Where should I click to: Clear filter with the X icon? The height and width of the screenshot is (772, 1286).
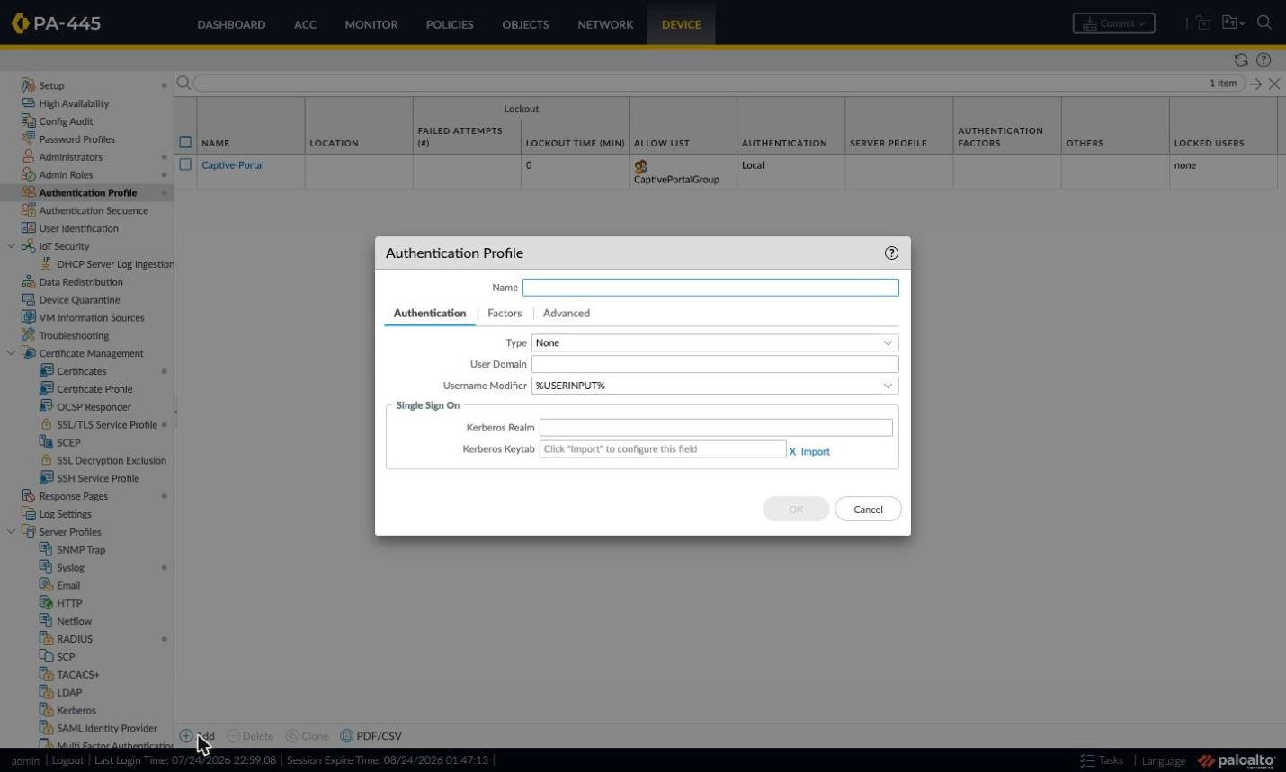tap(1274, 84)
